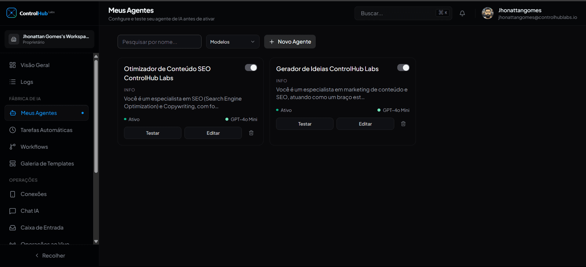Click the Caixa de Entrada inbox icon

pyautogui.click(x=13, y=228)
